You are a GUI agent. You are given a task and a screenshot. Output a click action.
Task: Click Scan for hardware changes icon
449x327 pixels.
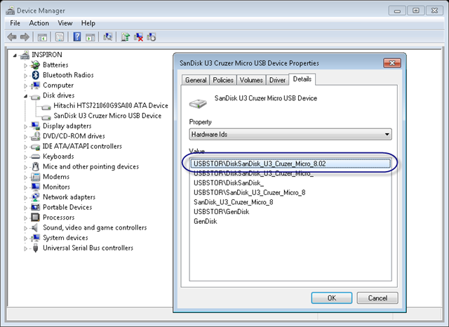107,37
